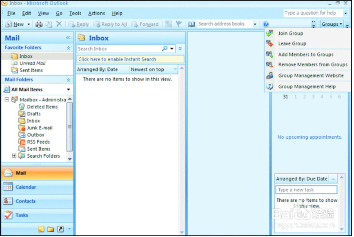Open the Go menu
354x237 pixels.
pos(59,14)
